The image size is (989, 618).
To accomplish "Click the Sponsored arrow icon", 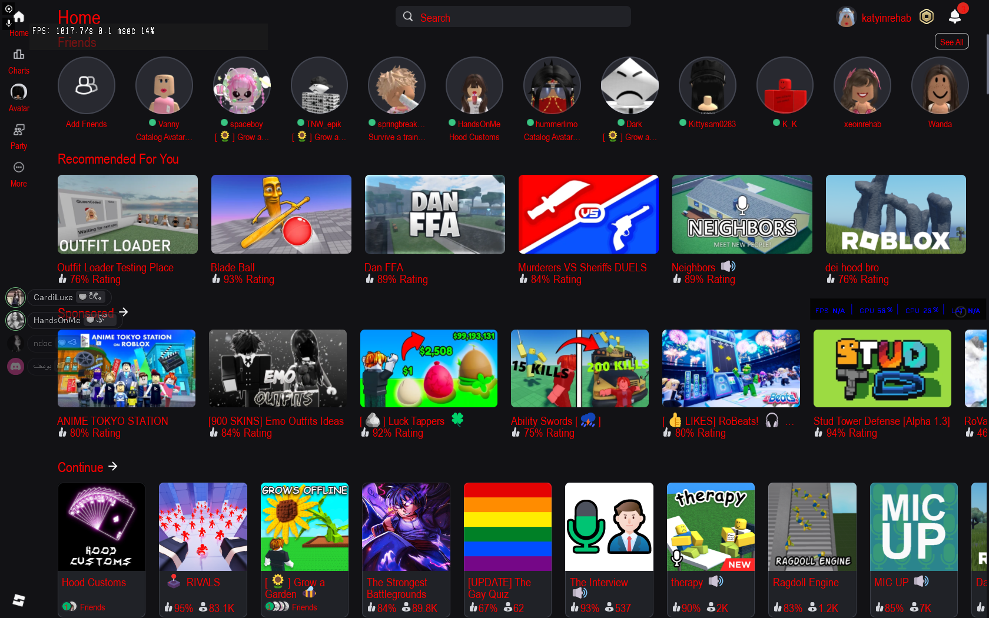I will tap(123, 312).
